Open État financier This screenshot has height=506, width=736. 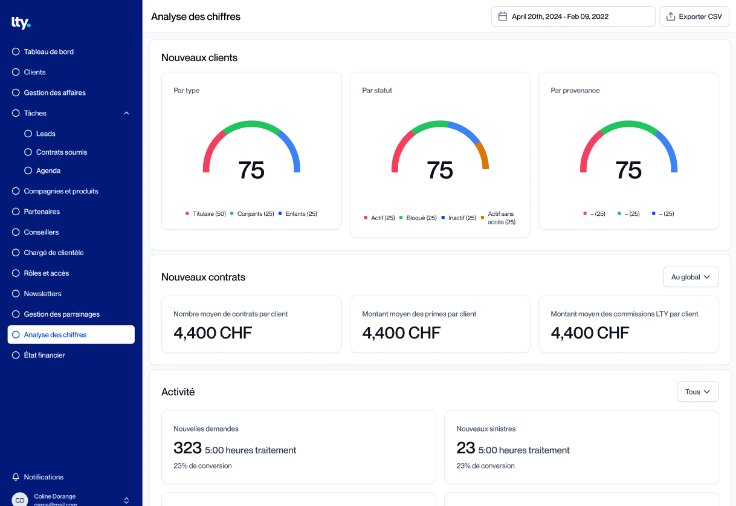[45, 355]
